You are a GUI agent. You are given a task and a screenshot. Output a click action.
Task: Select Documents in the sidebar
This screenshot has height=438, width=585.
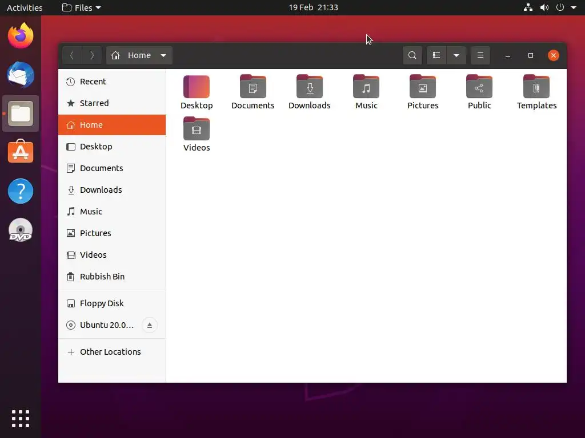(x=112, y=168)
